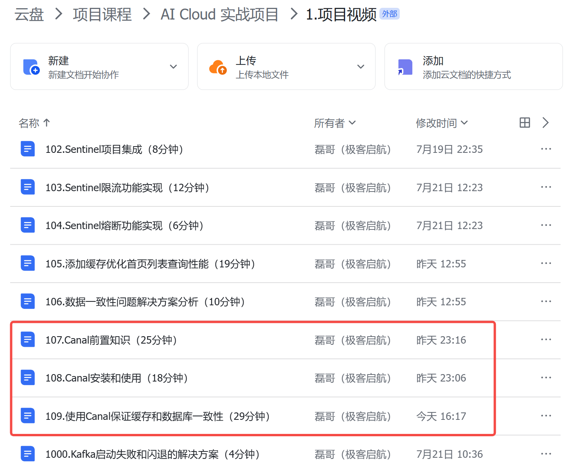Click 1.项目视频 current folder breadcrumb
Image resolution: width=568 pixels, height=473 pixels.
tap(341, 14)
